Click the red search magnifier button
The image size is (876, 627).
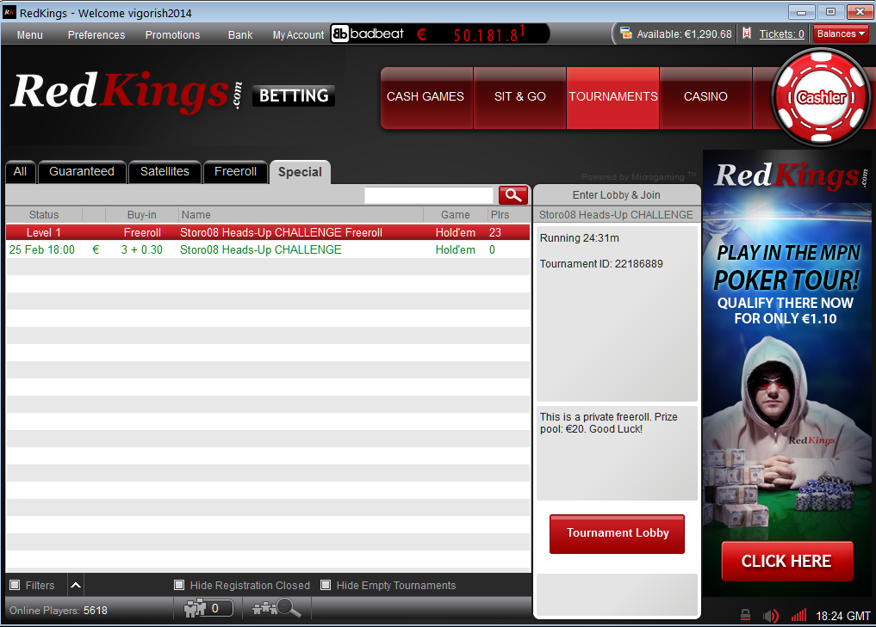513,195
